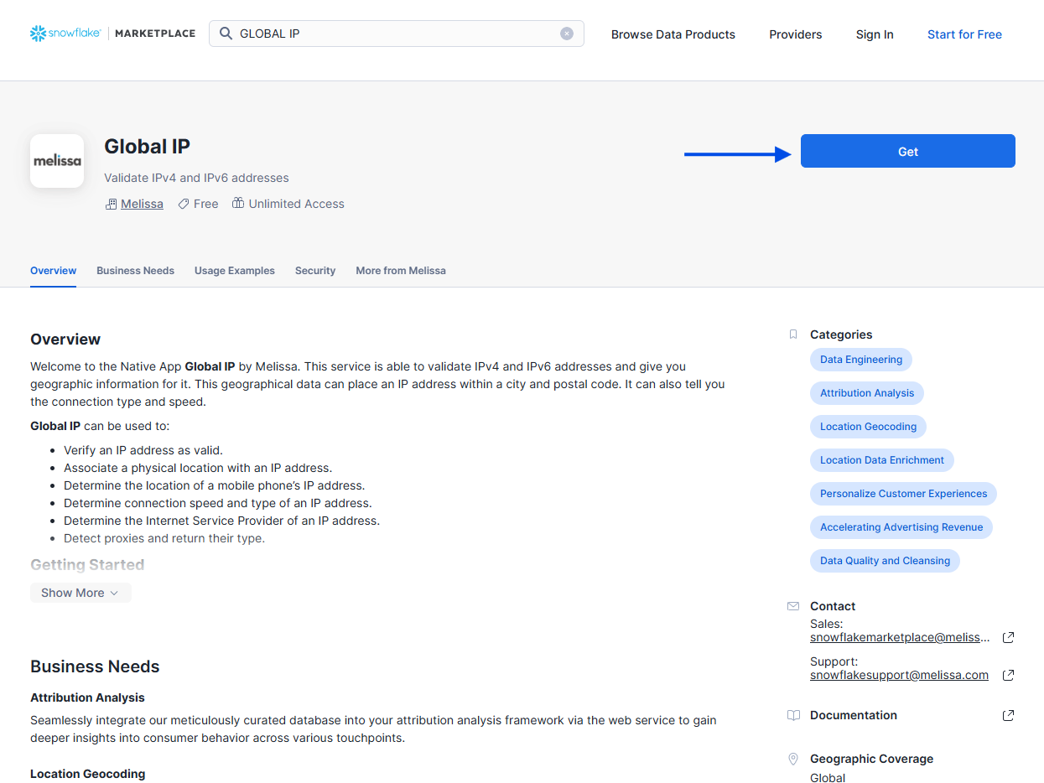Screen dimensions: 1044x783
Task: Click the price tag icon next to Free
Action: [x=183, y=204]
